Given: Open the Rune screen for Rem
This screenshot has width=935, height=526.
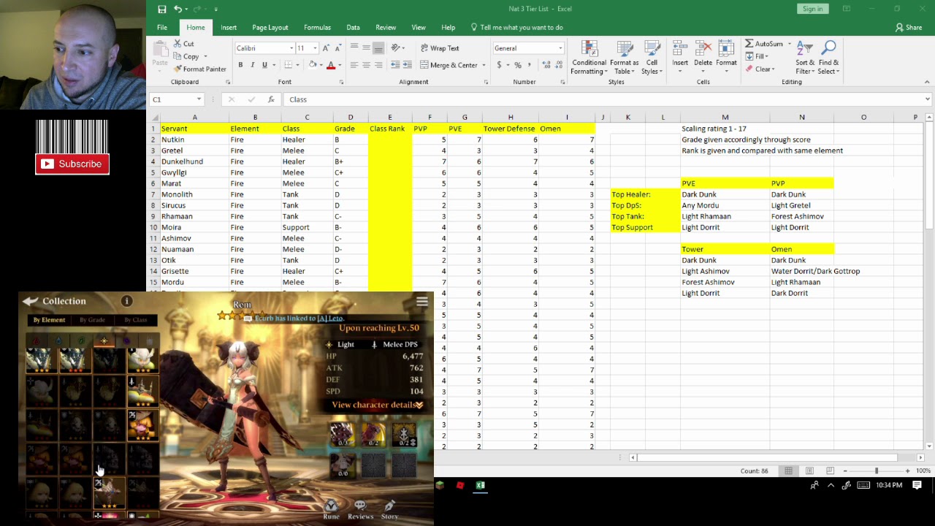Looking at the screenshot, I should [x=331, y=509].
